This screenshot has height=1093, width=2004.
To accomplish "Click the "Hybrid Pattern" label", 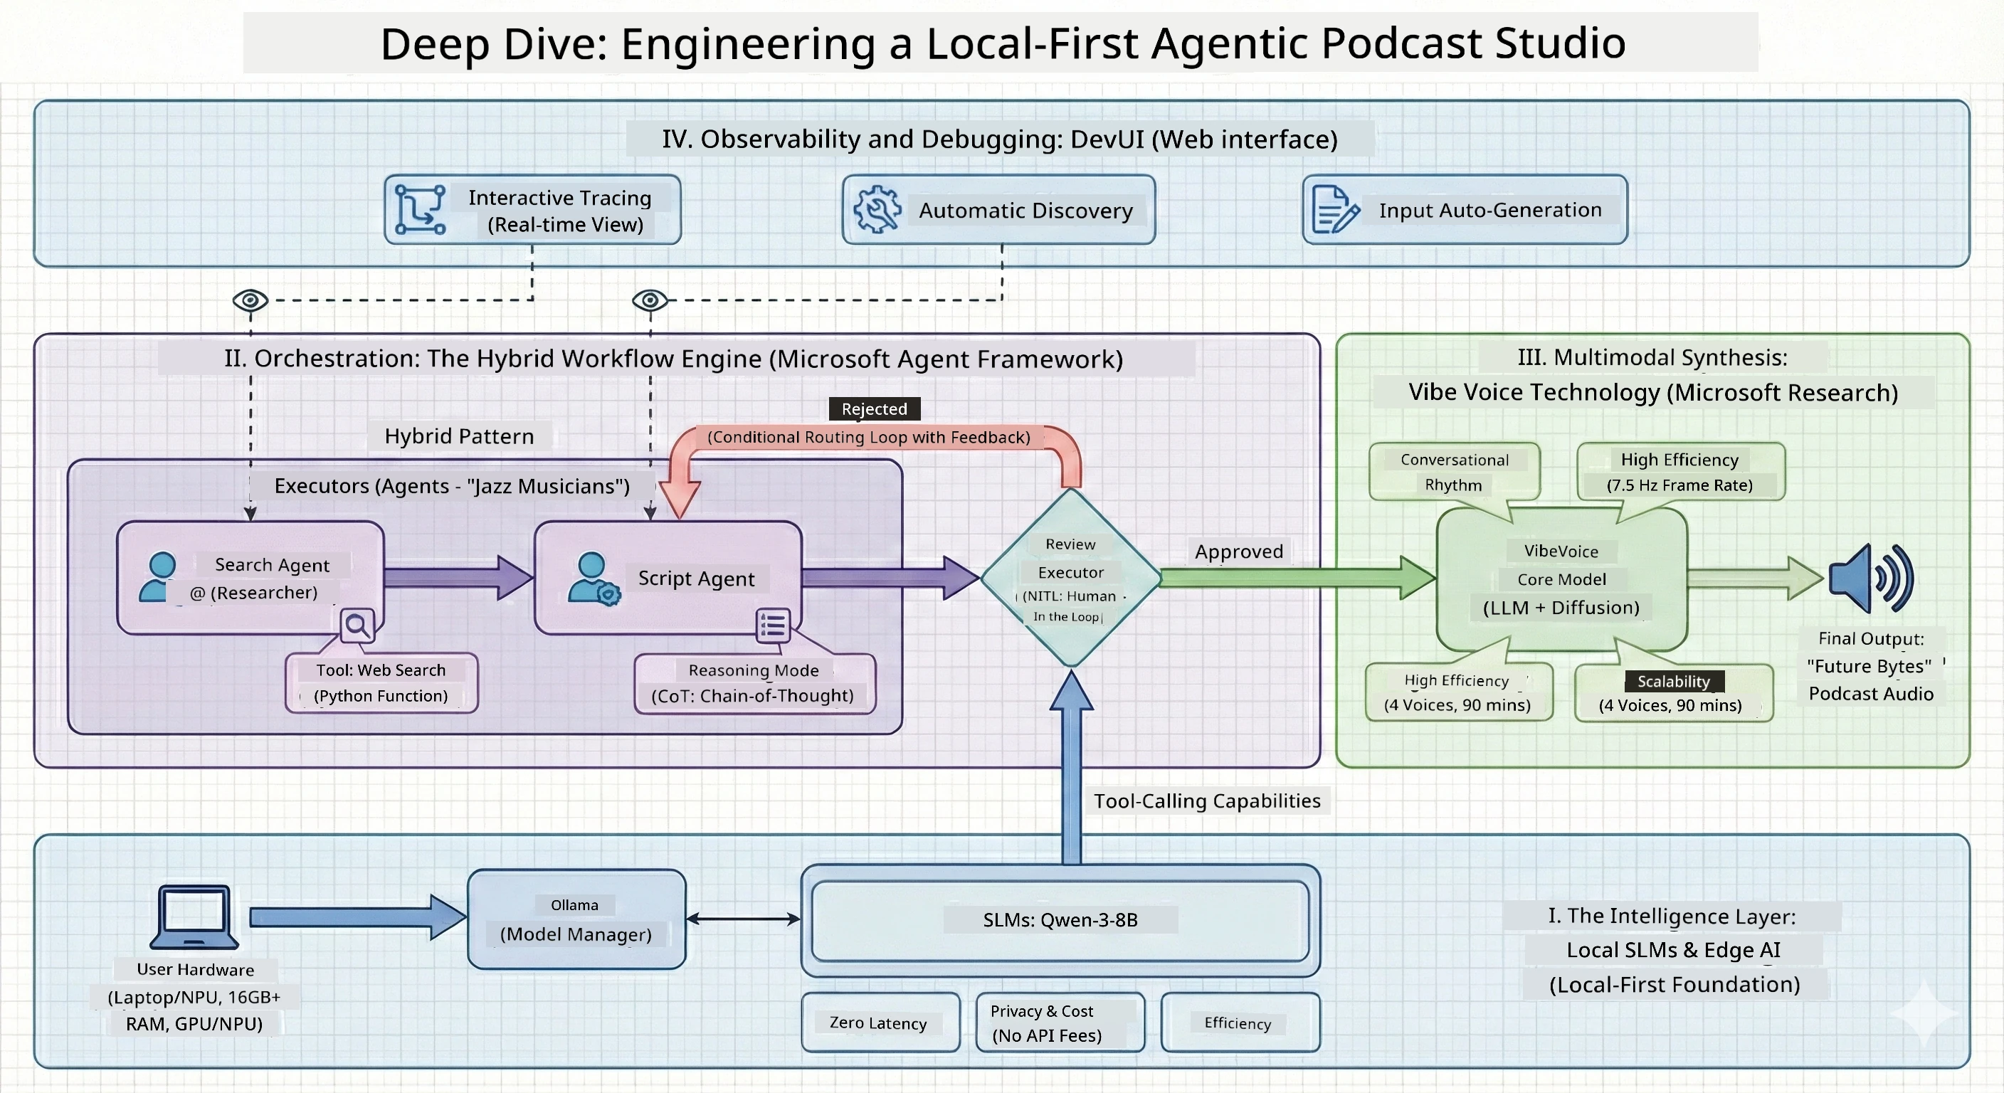I will click(x=459, y=436).
